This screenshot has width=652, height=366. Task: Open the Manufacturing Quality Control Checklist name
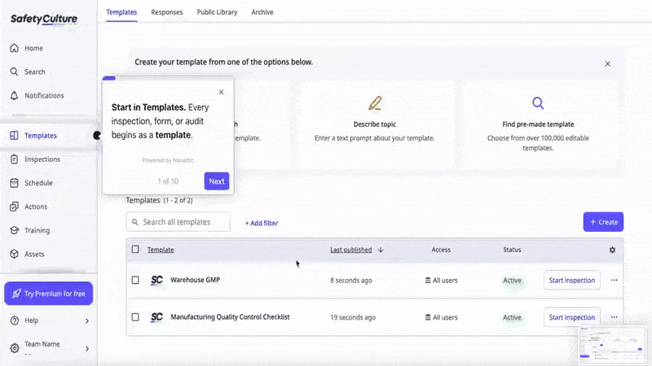pos(230,317)
